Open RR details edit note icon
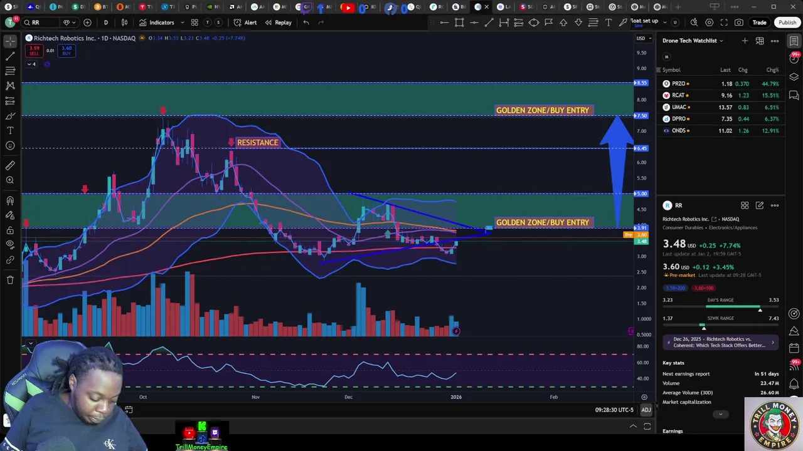The width and height of the screenshot is (803, 451). pyautogui.click(x=760, y=205)
